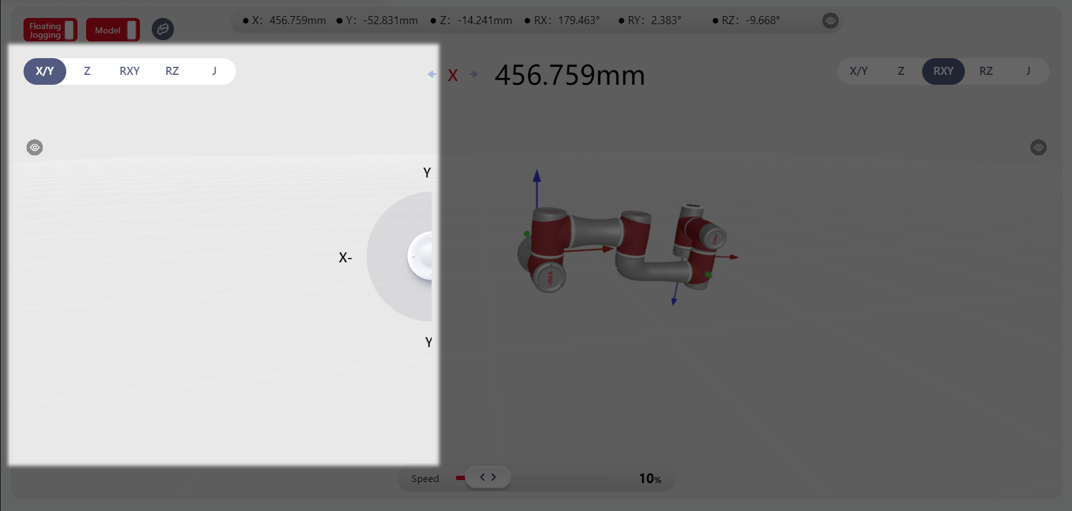
Task: Select J joint tab in right panel
Action: click(1028, 71)
